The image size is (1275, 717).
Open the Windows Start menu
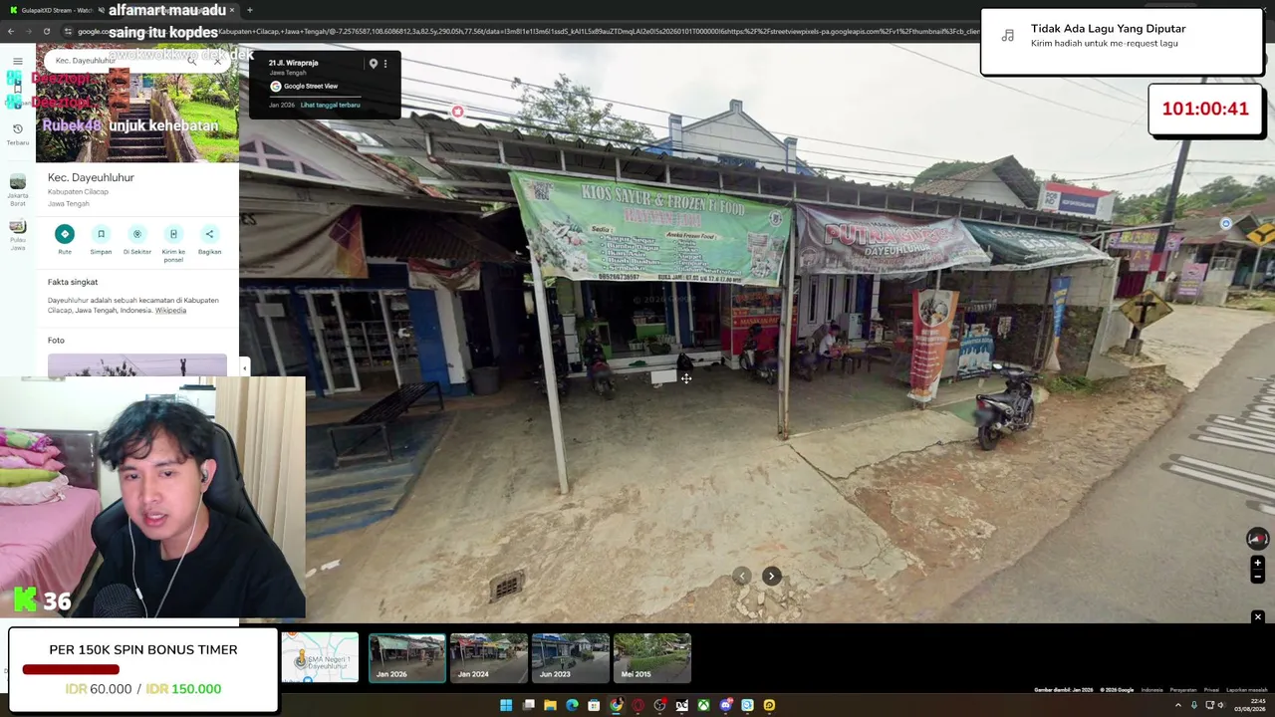point(506,705)
